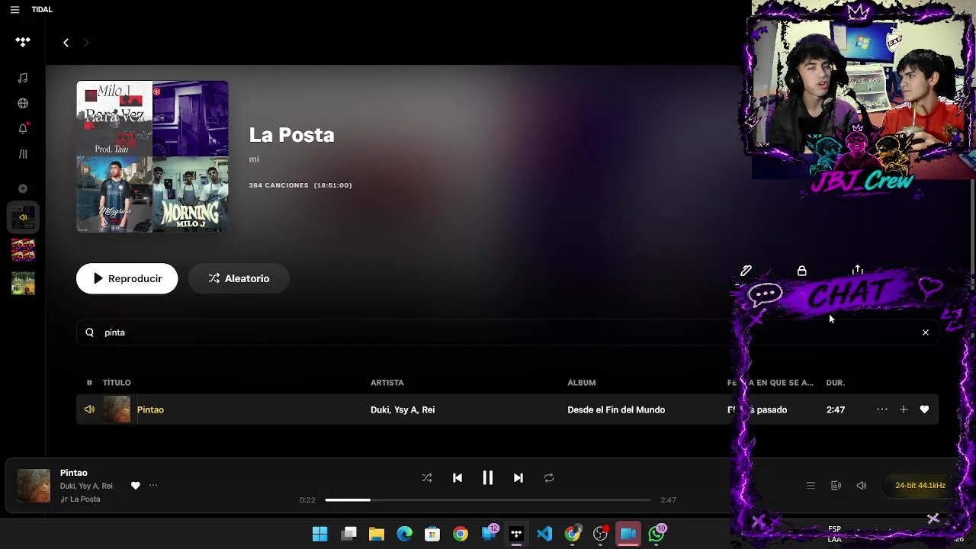
Task: Click the 2:47 duration in Pintao row
Action: [x=836, y=409]
